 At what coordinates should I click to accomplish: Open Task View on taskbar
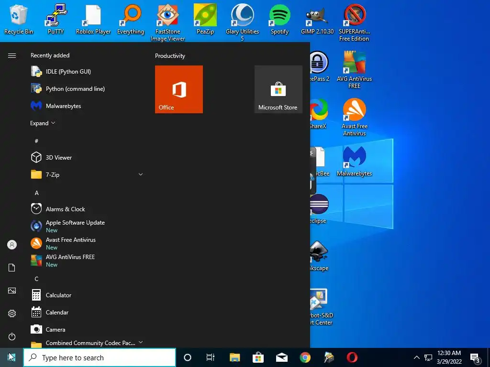point(211,357)
